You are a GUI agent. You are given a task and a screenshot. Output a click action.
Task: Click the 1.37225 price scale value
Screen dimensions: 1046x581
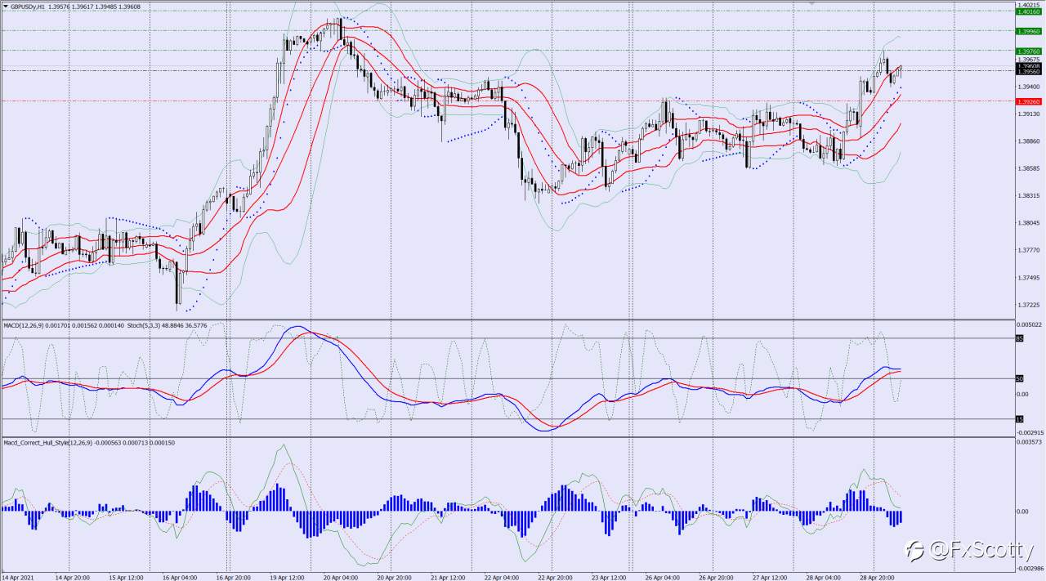[1028, 305]
